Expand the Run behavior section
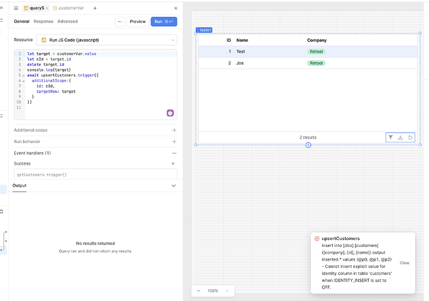The width and height of the screenshot is (429, 301). coord(174,142)
